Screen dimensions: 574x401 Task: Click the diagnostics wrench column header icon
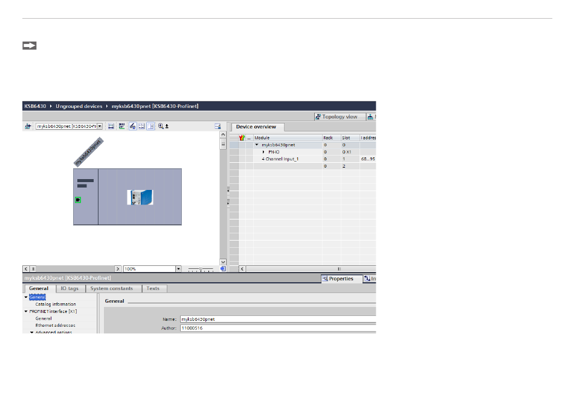click(242, 138)
